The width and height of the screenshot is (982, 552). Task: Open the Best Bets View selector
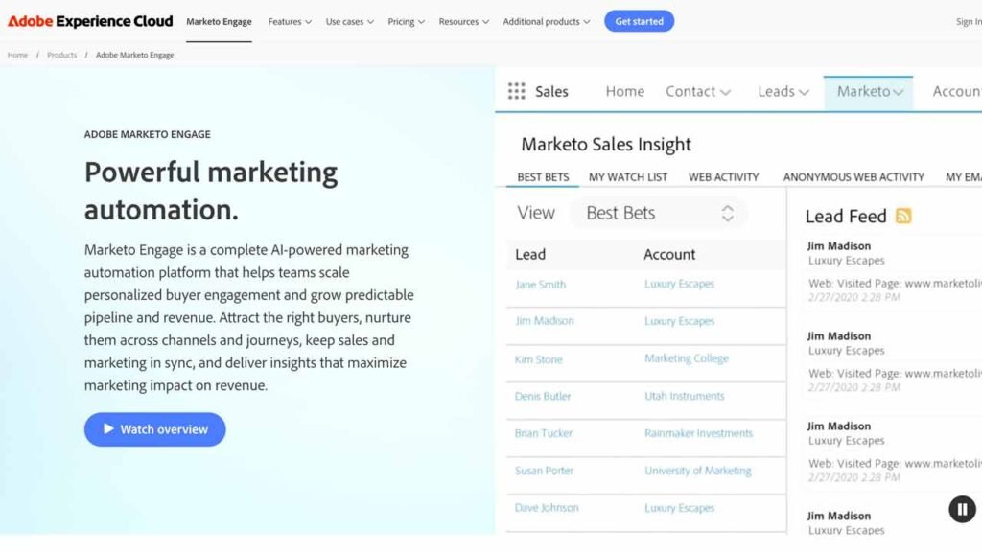click(x=658, y=213)
